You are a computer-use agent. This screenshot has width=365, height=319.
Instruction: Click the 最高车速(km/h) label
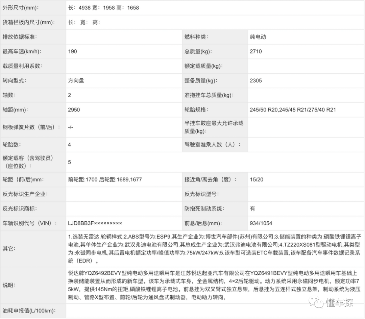click(x=22, y=51)
